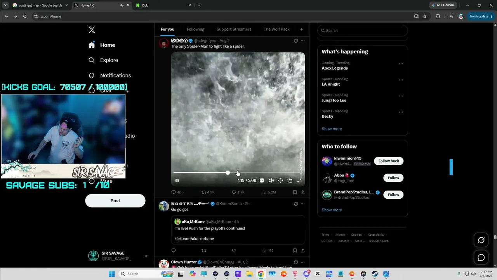497x280 pixels.
Task: Open Chrome extensions puzzle icon
Action: click(x=438, y=16)
